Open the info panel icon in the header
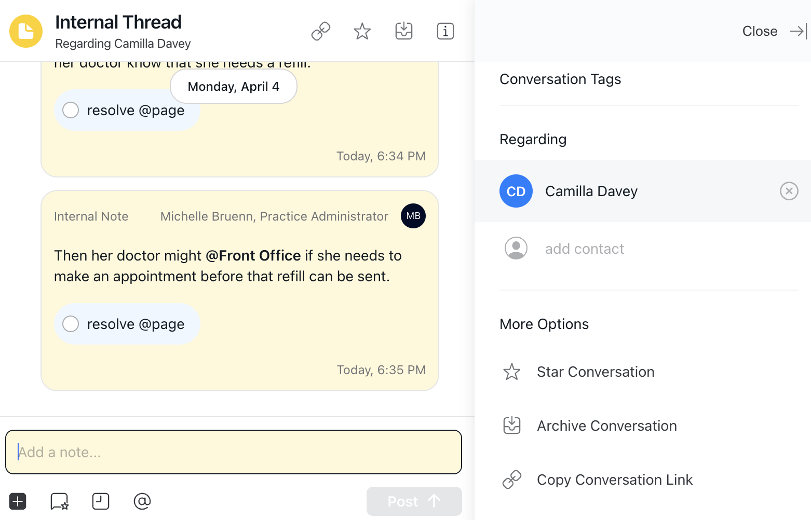811x520 pixels. coord(445,31)
